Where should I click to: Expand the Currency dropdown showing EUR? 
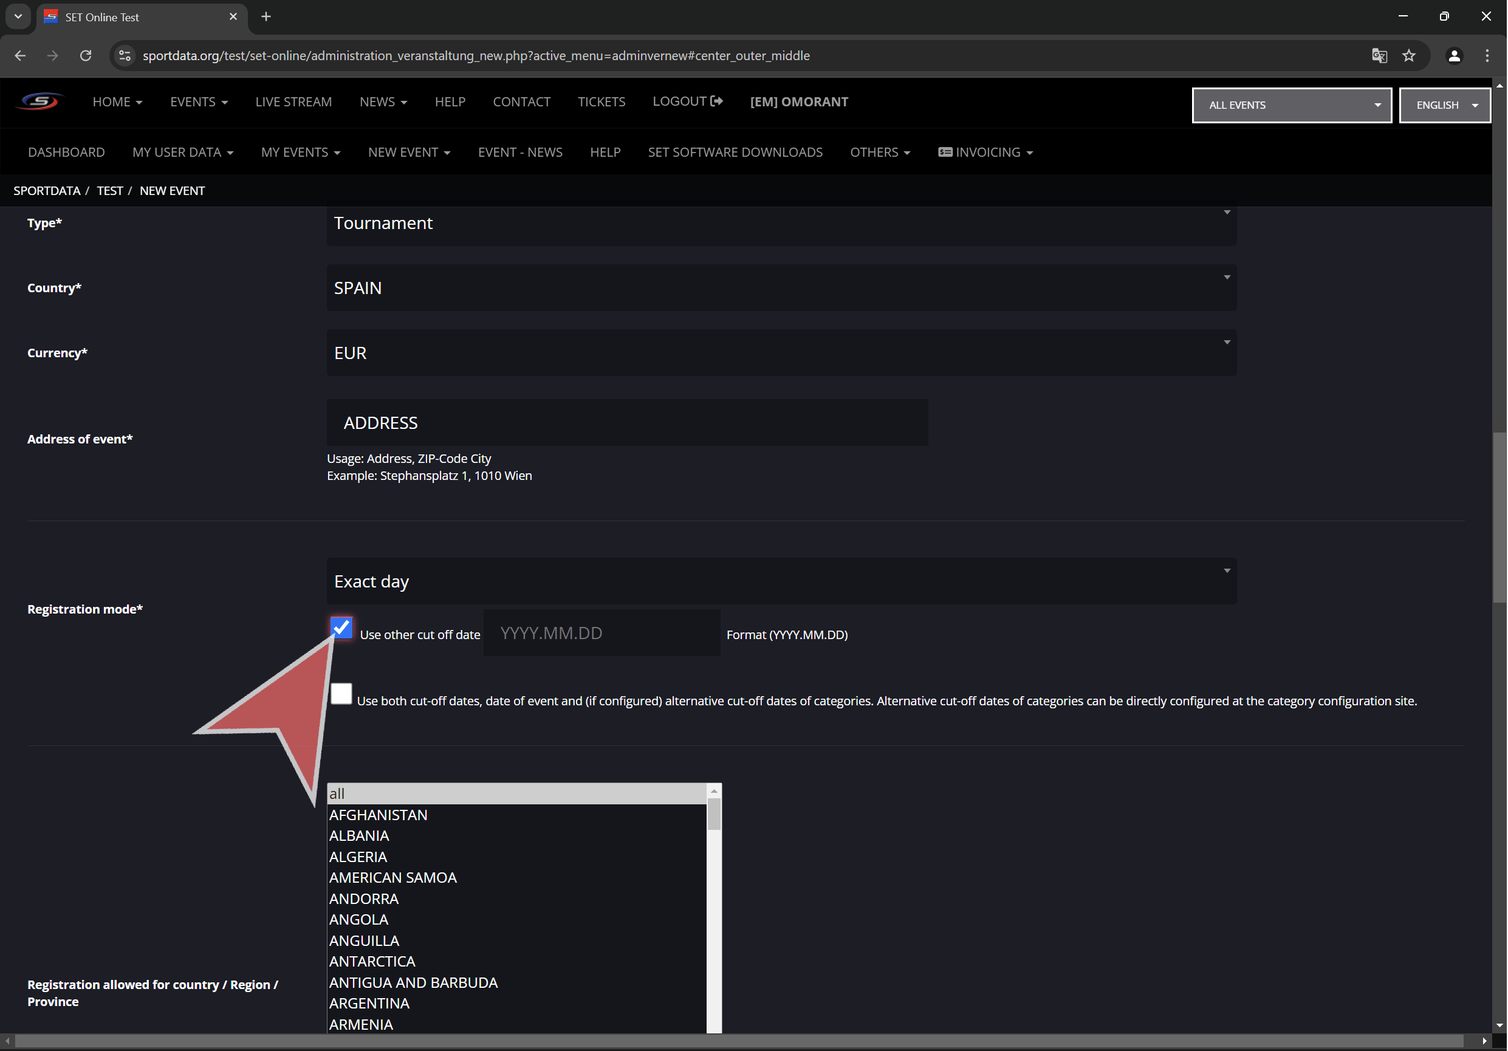(781, 353)
